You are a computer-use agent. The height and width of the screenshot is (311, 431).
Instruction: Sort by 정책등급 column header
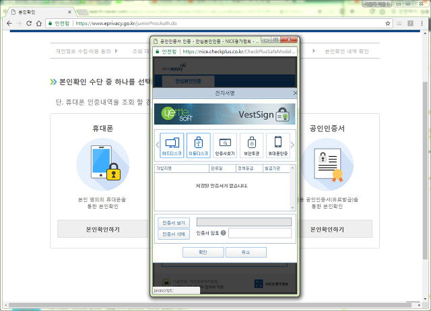(x=249, y=168)
